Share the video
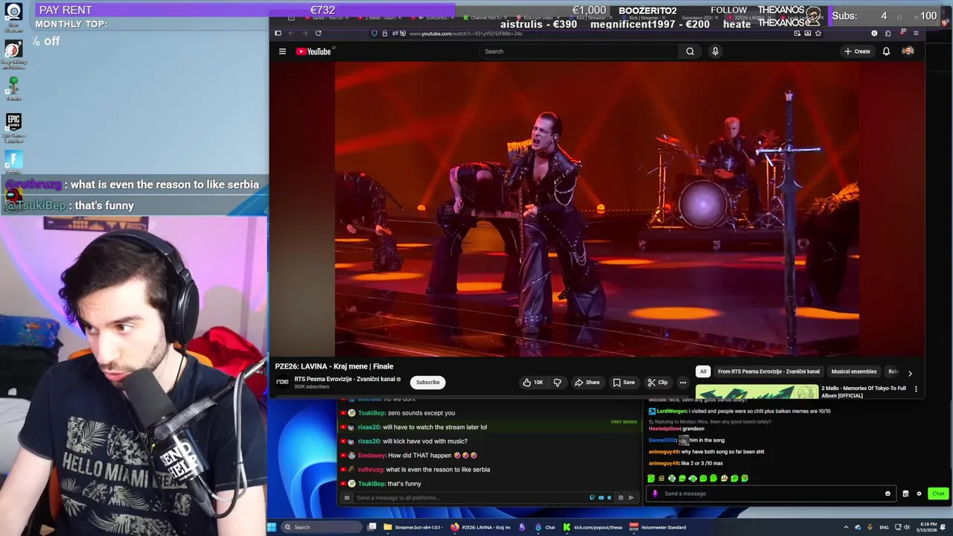 [x=587, y=382]
